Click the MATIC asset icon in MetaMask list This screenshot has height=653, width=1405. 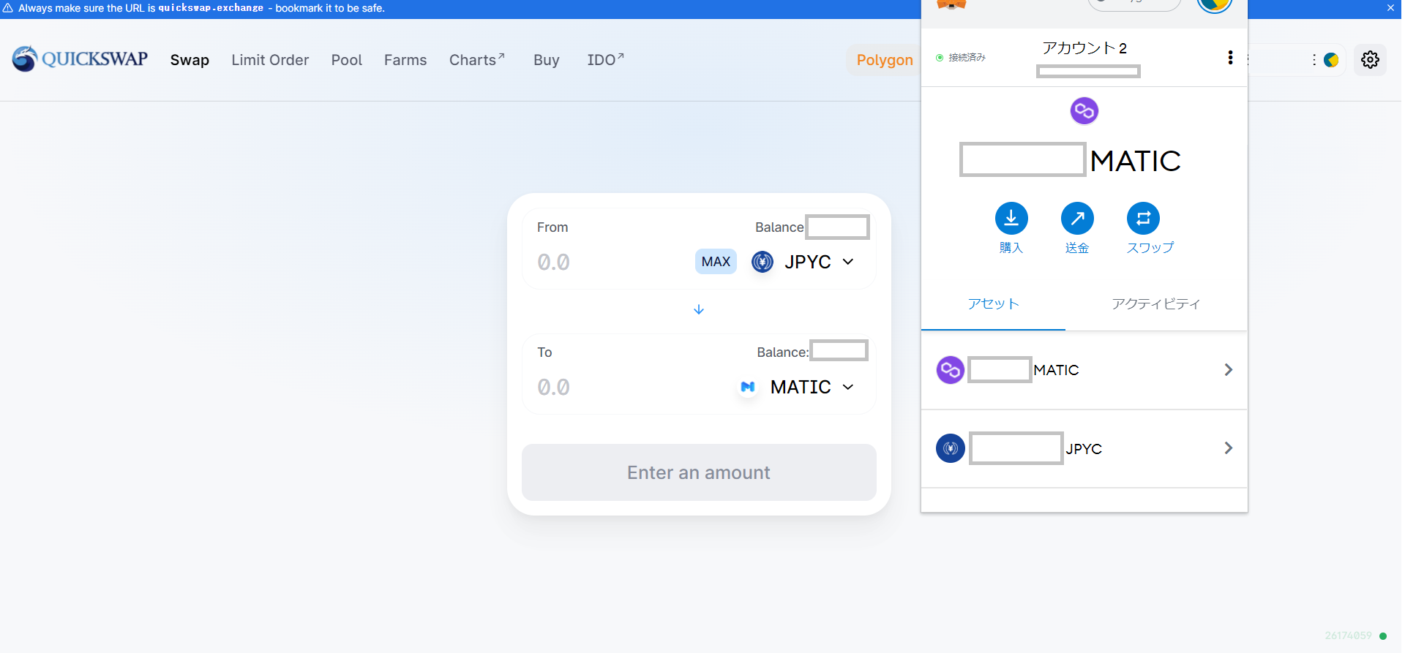coord(951,370)
